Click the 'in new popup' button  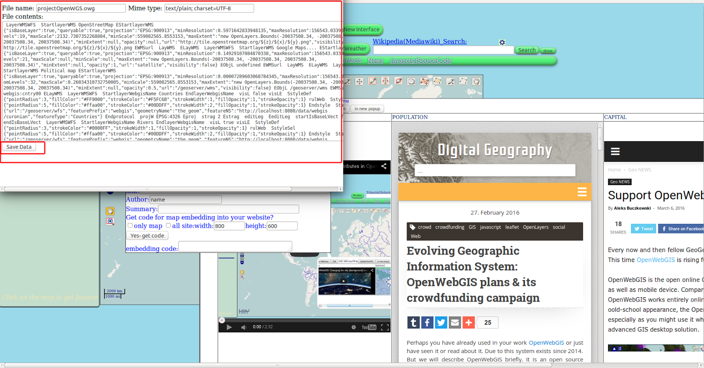(x=367, y=109)
